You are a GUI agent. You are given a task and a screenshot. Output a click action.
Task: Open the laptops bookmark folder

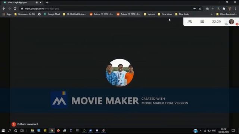[149, 14]
